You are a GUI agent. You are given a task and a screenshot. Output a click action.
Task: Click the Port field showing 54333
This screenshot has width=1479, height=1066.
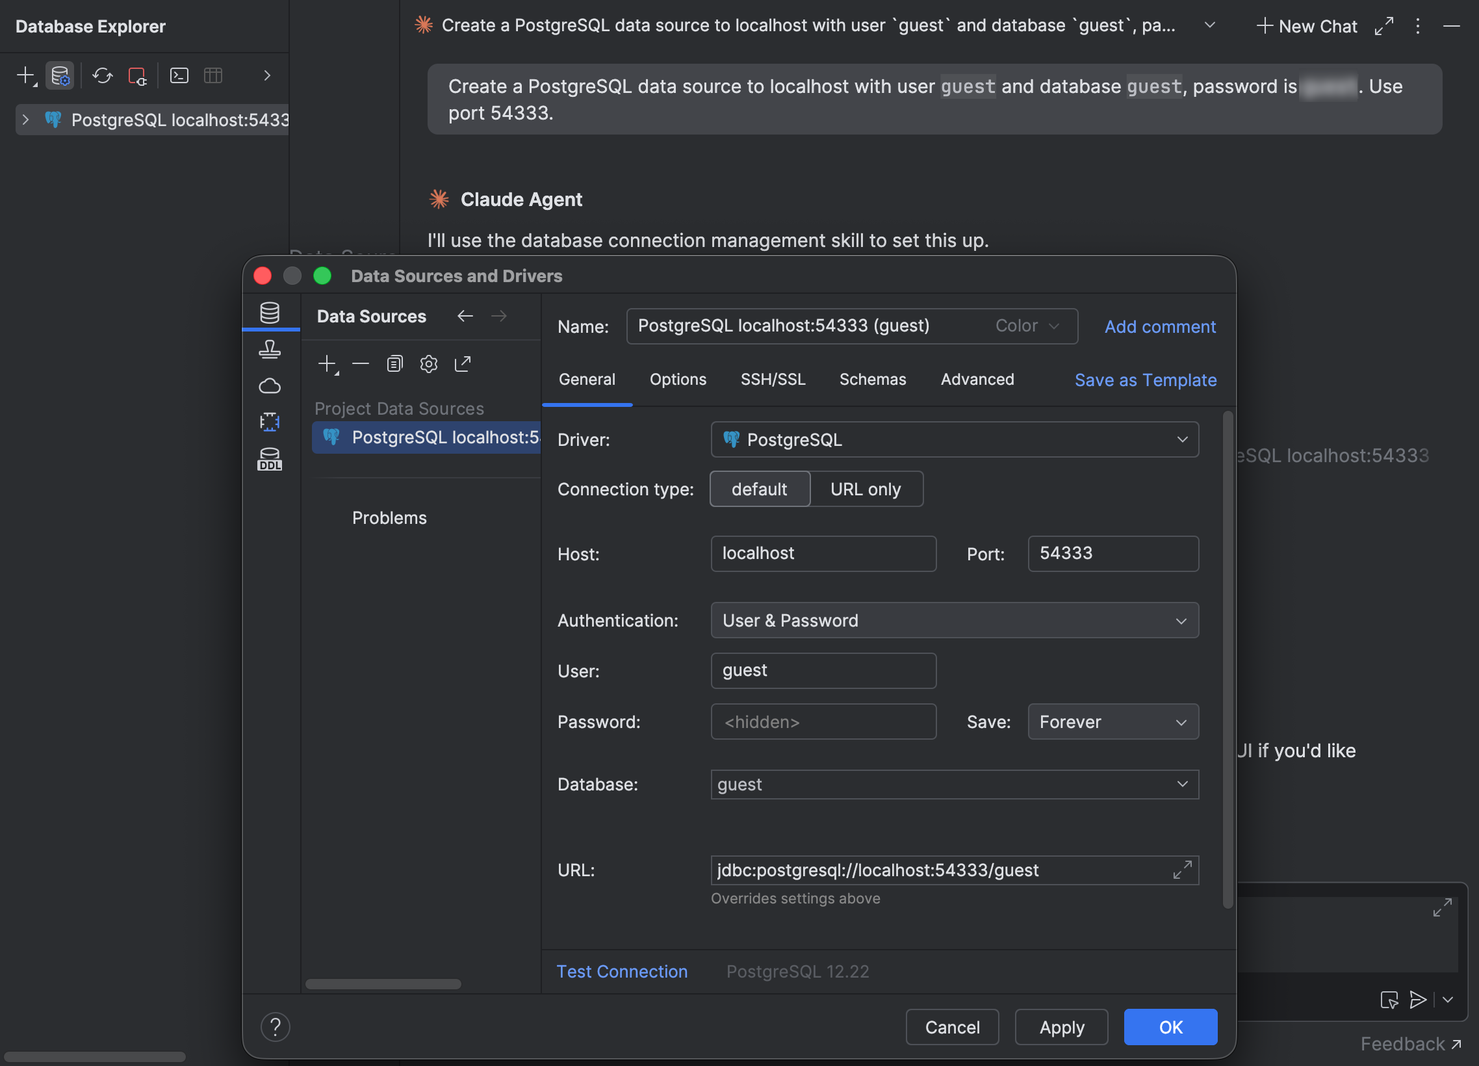pos(1112,554)
